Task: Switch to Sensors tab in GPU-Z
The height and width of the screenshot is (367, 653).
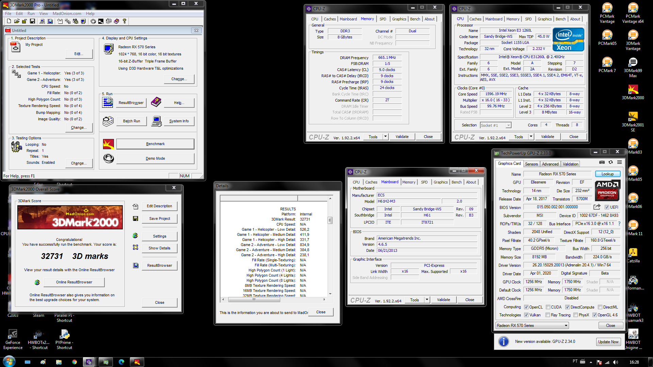Action: tap(531, 164)
